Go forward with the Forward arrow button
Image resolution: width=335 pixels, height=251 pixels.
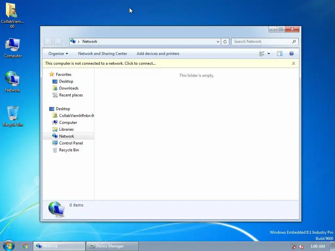coord(58,42)
